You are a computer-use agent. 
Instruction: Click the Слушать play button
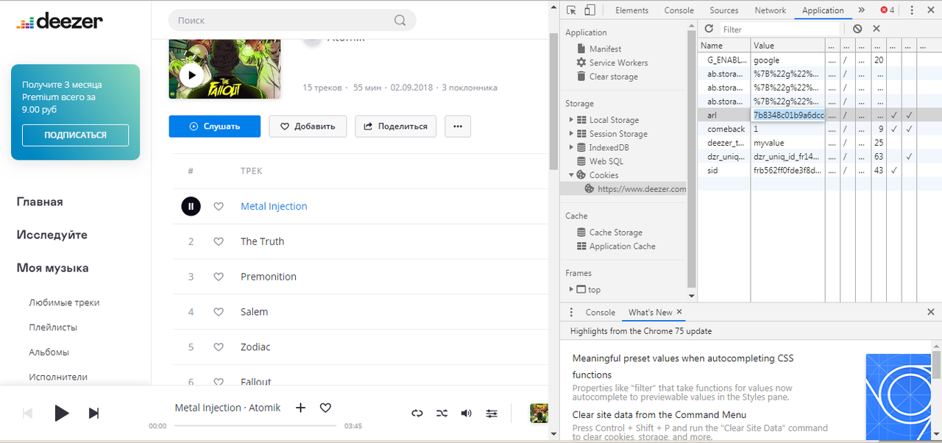pos(214,127)
